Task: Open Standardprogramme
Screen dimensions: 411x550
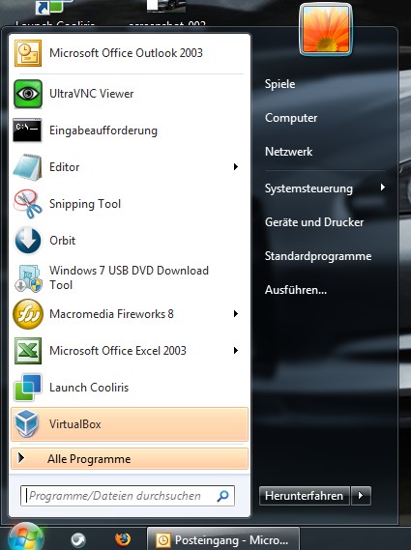Action: pyautogui.click(x=318, y=256)
